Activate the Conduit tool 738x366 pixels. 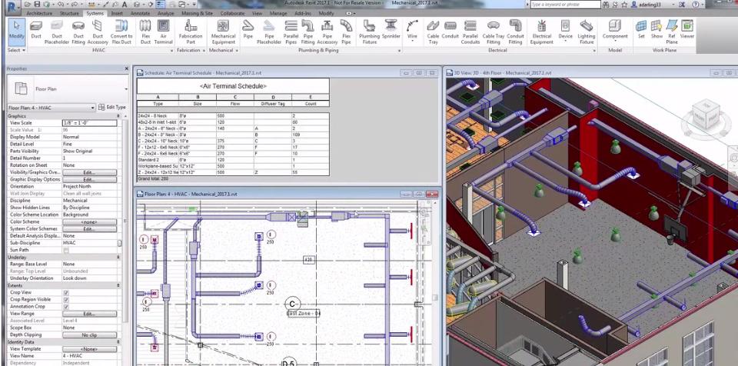point(450,29)
